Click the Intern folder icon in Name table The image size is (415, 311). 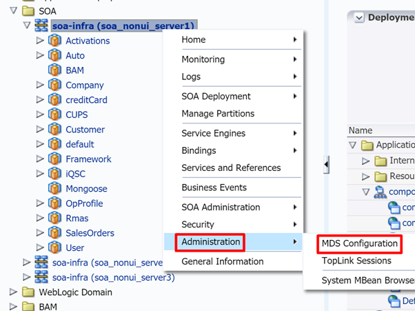[381, 161]
